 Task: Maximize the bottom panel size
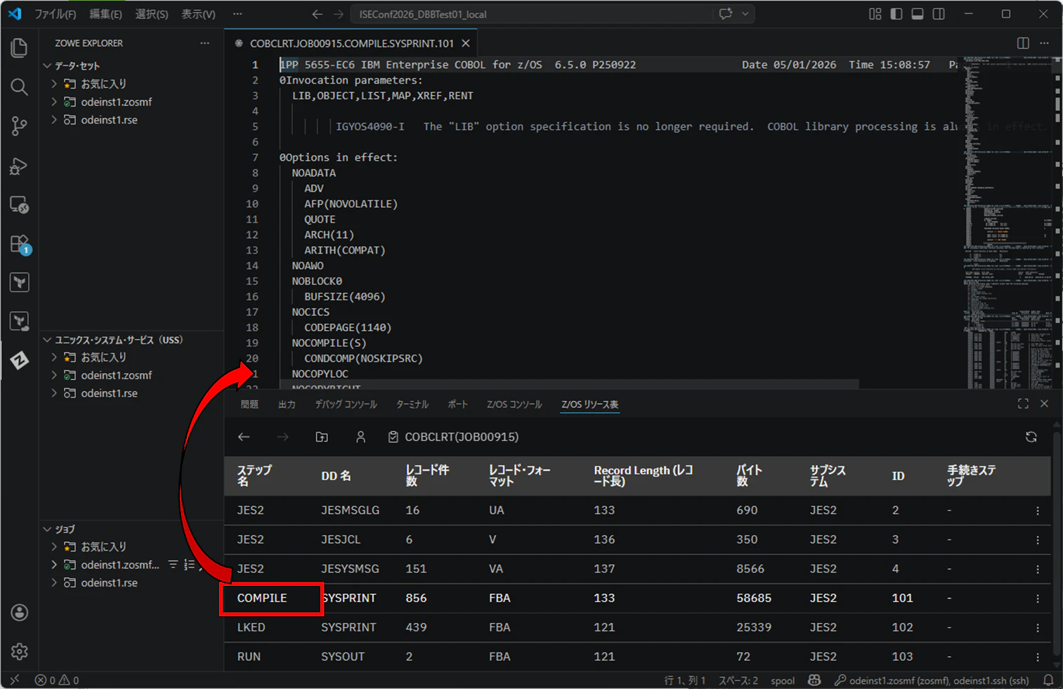click(1023, 404)
